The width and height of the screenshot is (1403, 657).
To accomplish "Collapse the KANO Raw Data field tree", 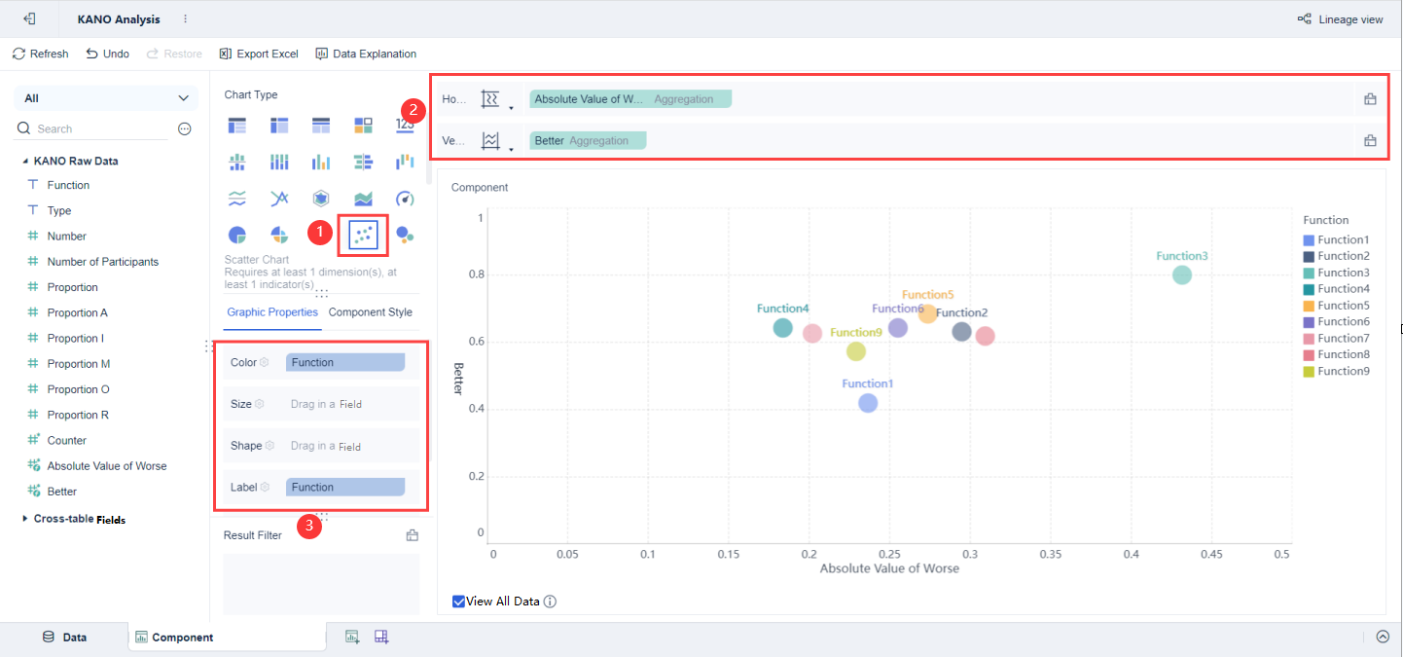I will coord(24,160).
